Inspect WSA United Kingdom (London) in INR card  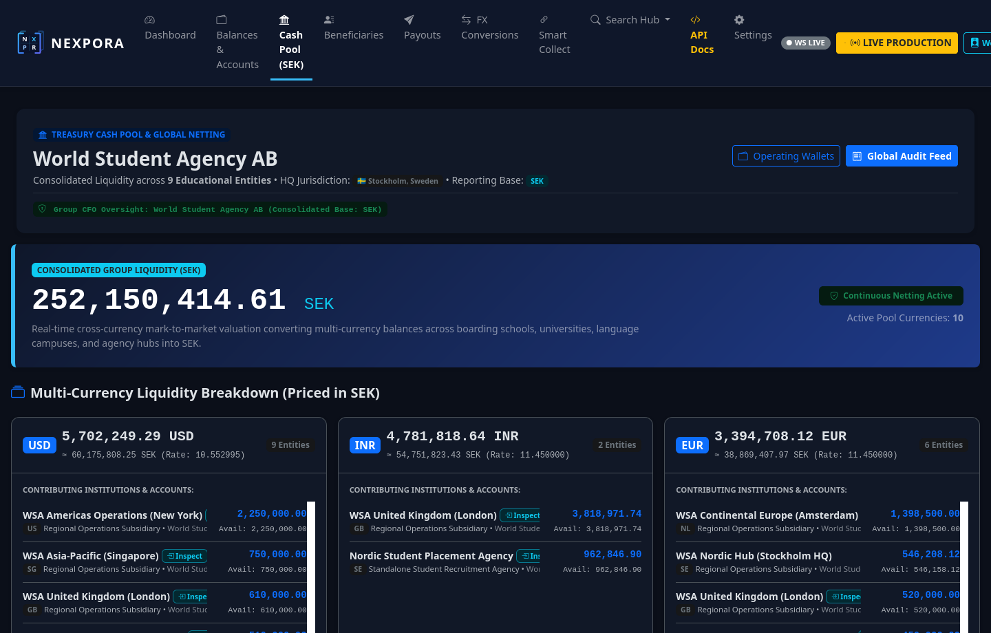point(520,515)
